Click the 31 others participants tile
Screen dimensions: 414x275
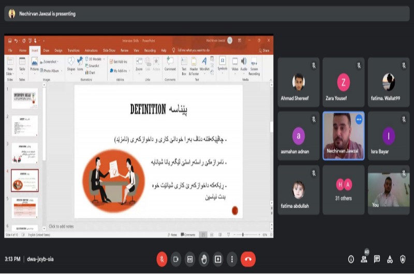pos(344,190)
